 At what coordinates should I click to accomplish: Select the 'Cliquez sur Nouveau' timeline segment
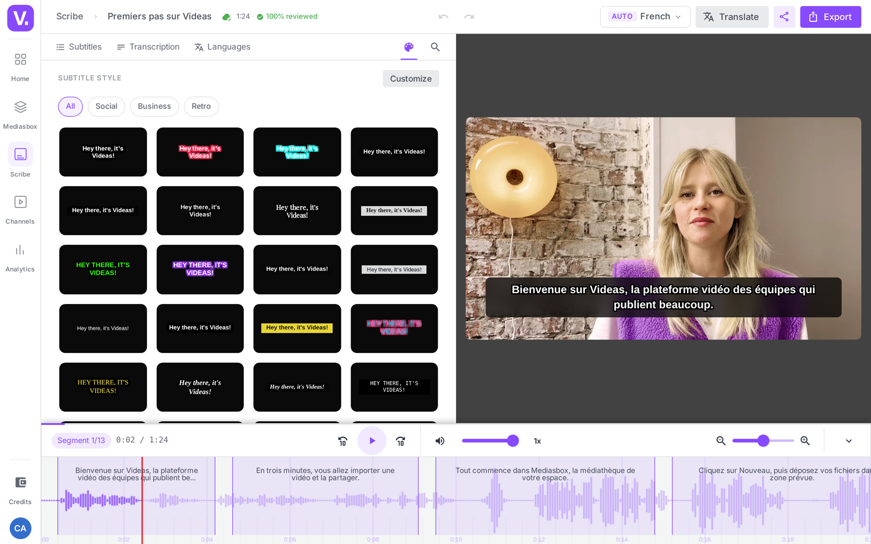[x=771, y=496]
